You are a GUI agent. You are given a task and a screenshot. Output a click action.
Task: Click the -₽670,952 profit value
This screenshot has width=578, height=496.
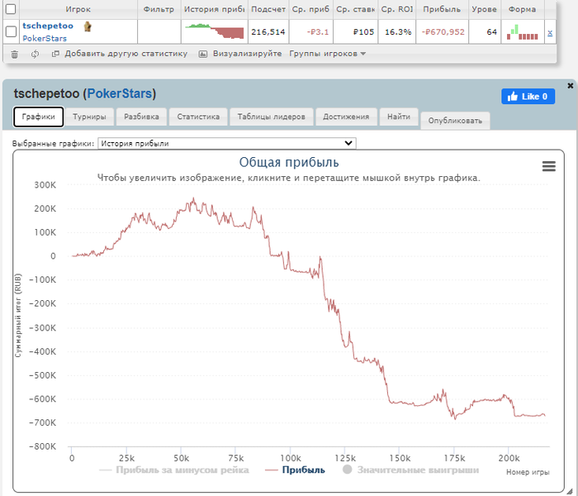(443, 32)
